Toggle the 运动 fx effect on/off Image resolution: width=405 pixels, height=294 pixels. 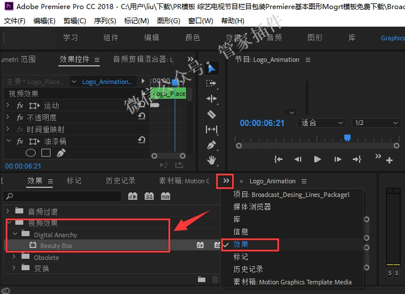(20, 106)
